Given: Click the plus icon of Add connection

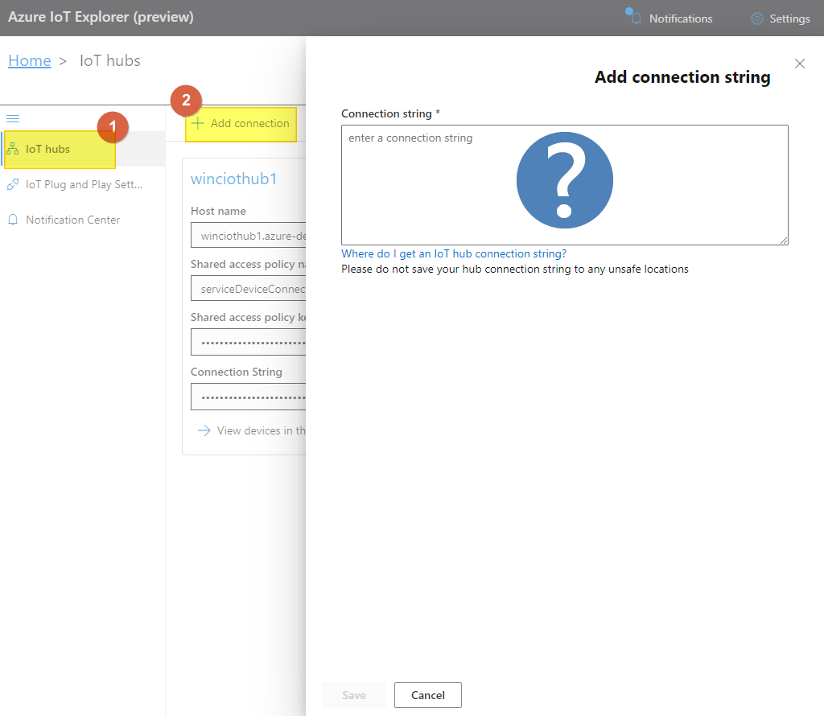Looking at the screenshot, I should [198, 123].
